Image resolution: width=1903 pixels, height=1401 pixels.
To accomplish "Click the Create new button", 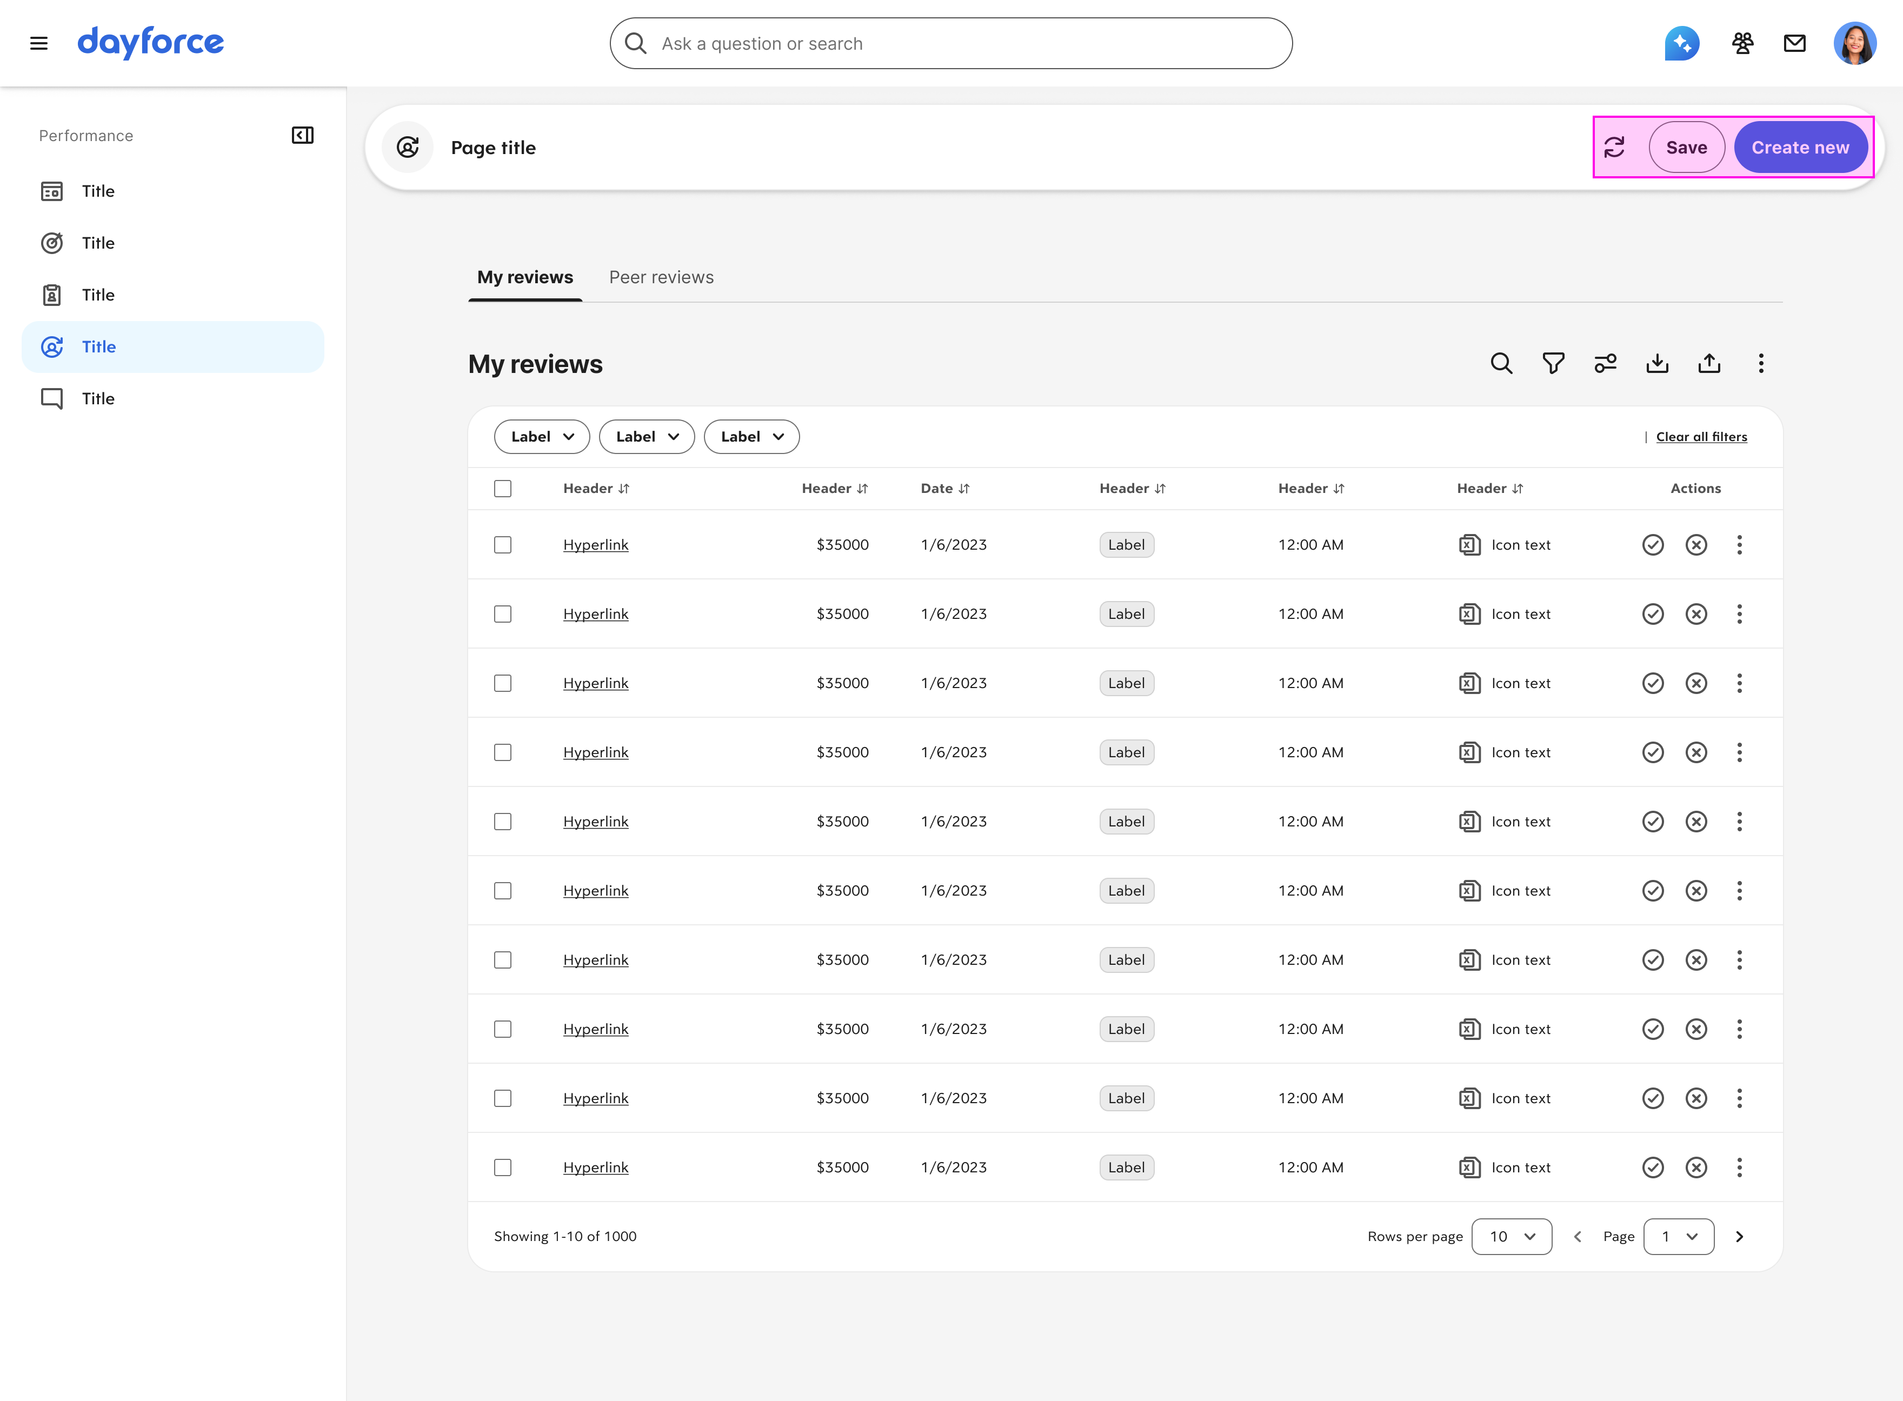I will [x=1800, y=148].
